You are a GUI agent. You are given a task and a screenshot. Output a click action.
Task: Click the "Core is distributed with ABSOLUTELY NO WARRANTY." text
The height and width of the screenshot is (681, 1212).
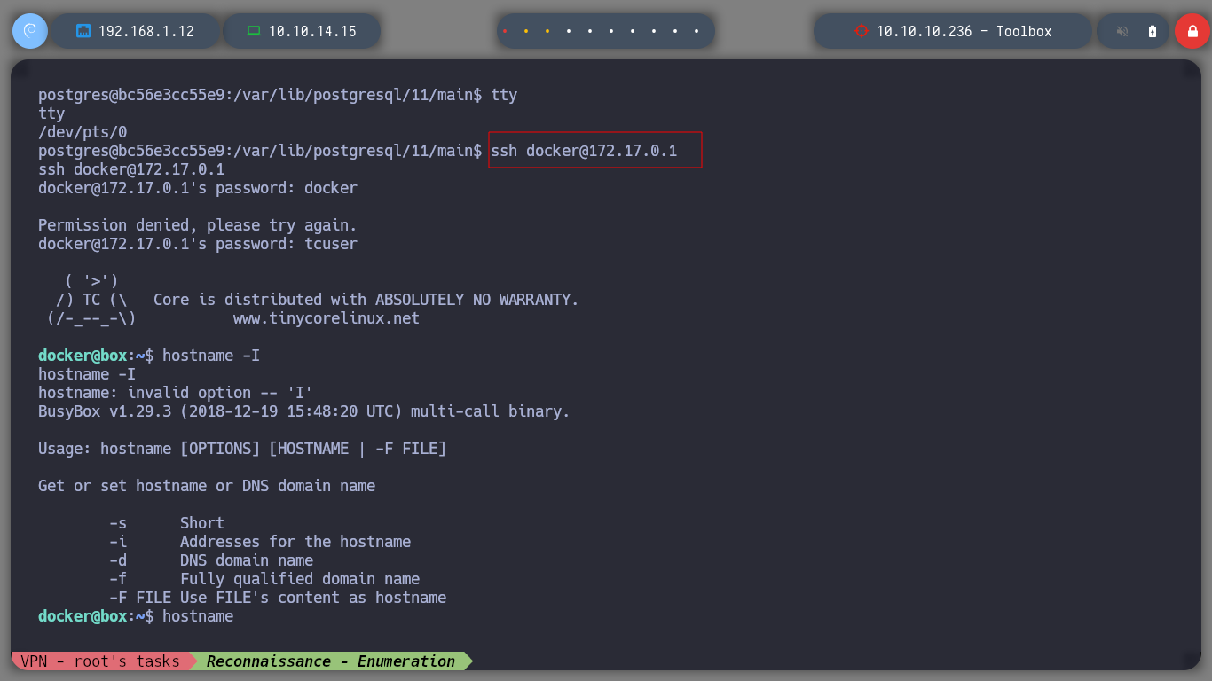point(366,300)
